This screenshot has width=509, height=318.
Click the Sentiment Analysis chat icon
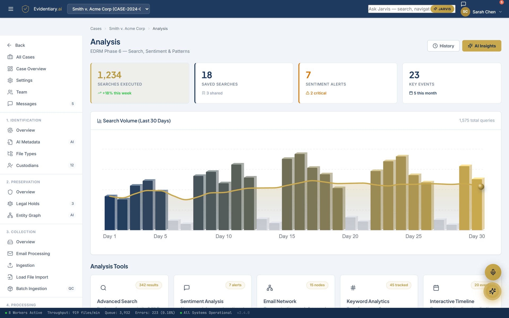tap(187, 288)
